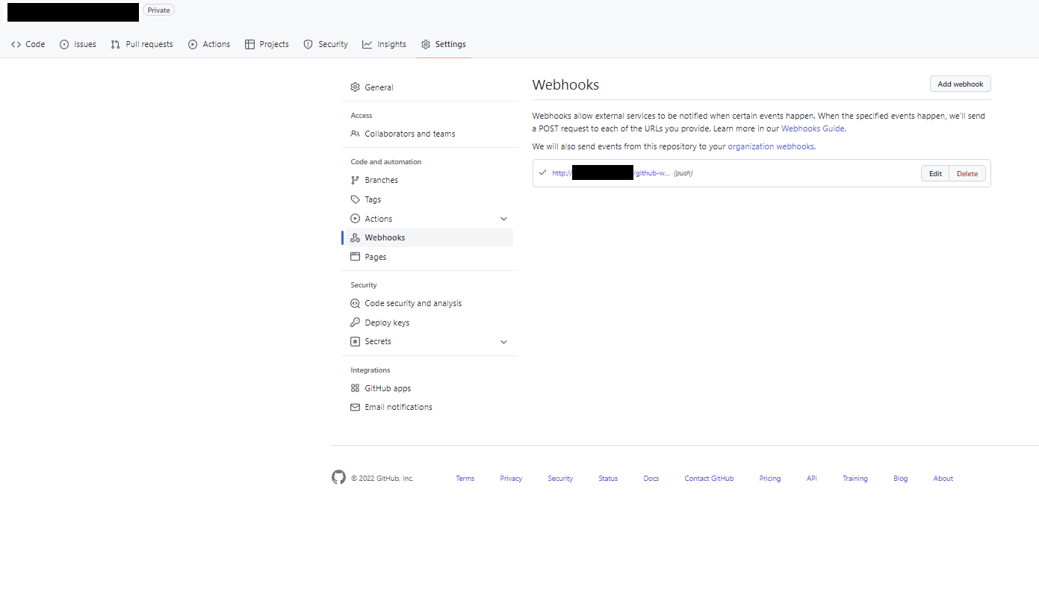Click the Branches icon in the sidebar

tap(356, 180)
